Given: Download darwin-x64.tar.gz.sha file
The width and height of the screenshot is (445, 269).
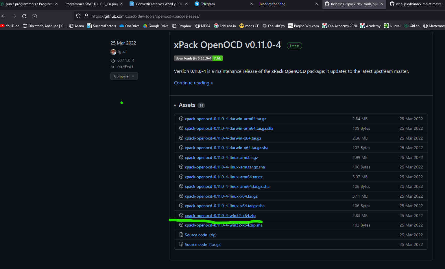Looking at the screenshot, I should pyautogui.click(x=226, y=148).
